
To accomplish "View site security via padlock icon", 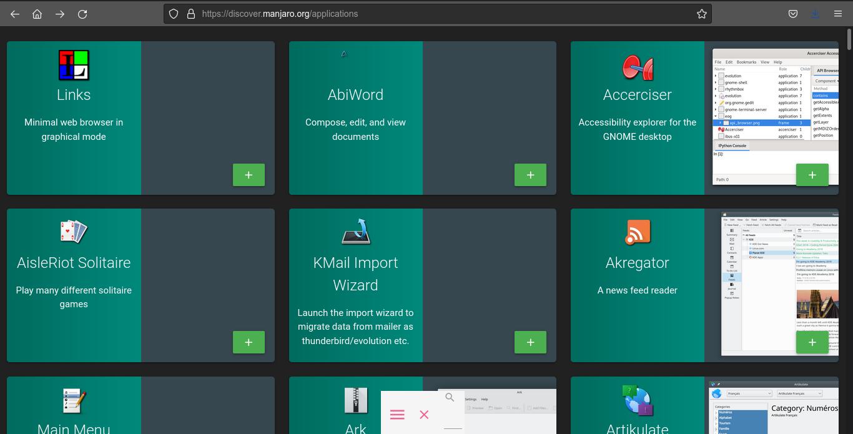I will 191,14.
